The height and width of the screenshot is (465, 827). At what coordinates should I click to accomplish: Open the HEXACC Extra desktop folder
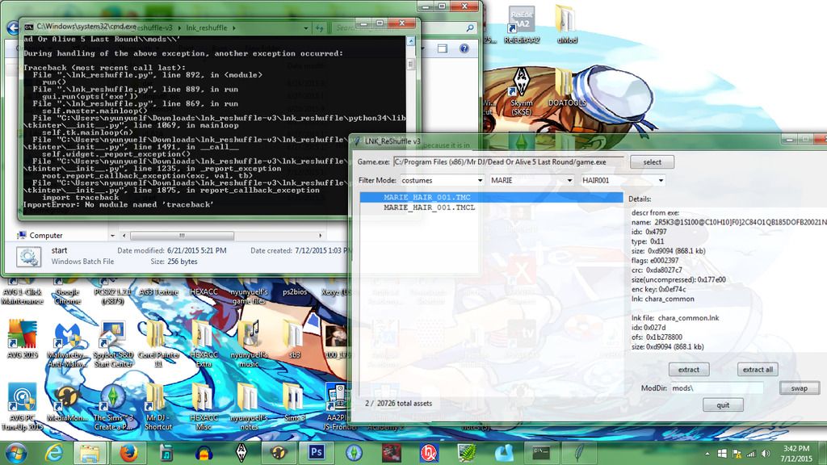(x=204, y=343)
